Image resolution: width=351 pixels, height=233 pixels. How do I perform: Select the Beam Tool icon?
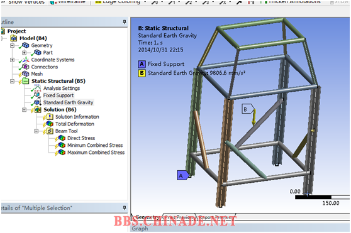pyautogui.click(x=50, y=131)
